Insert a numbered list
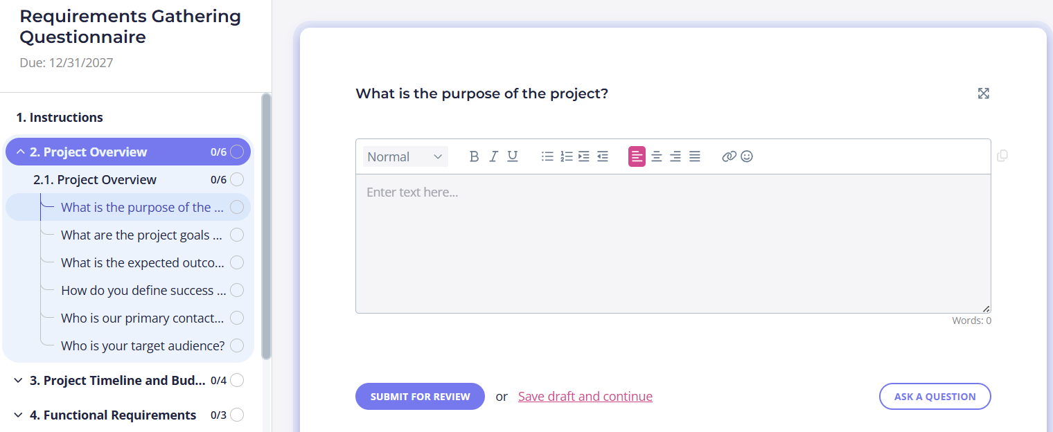Viewport: 1053px width, 432px height. click(566, 156)
